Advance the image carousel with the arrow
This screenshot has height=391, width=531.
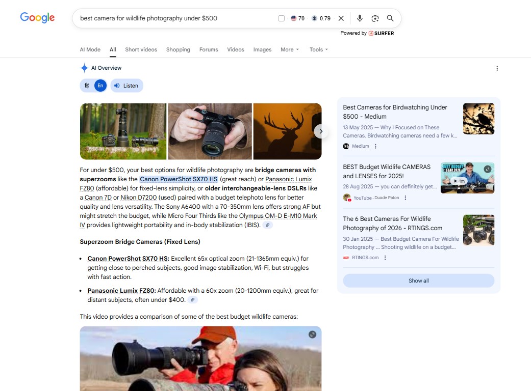(321, 131)
